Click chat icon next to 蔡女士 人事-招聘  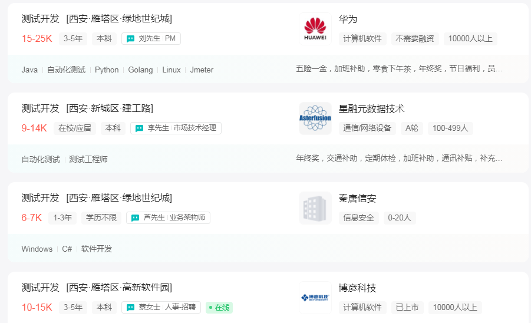click(x=130, y=308)
